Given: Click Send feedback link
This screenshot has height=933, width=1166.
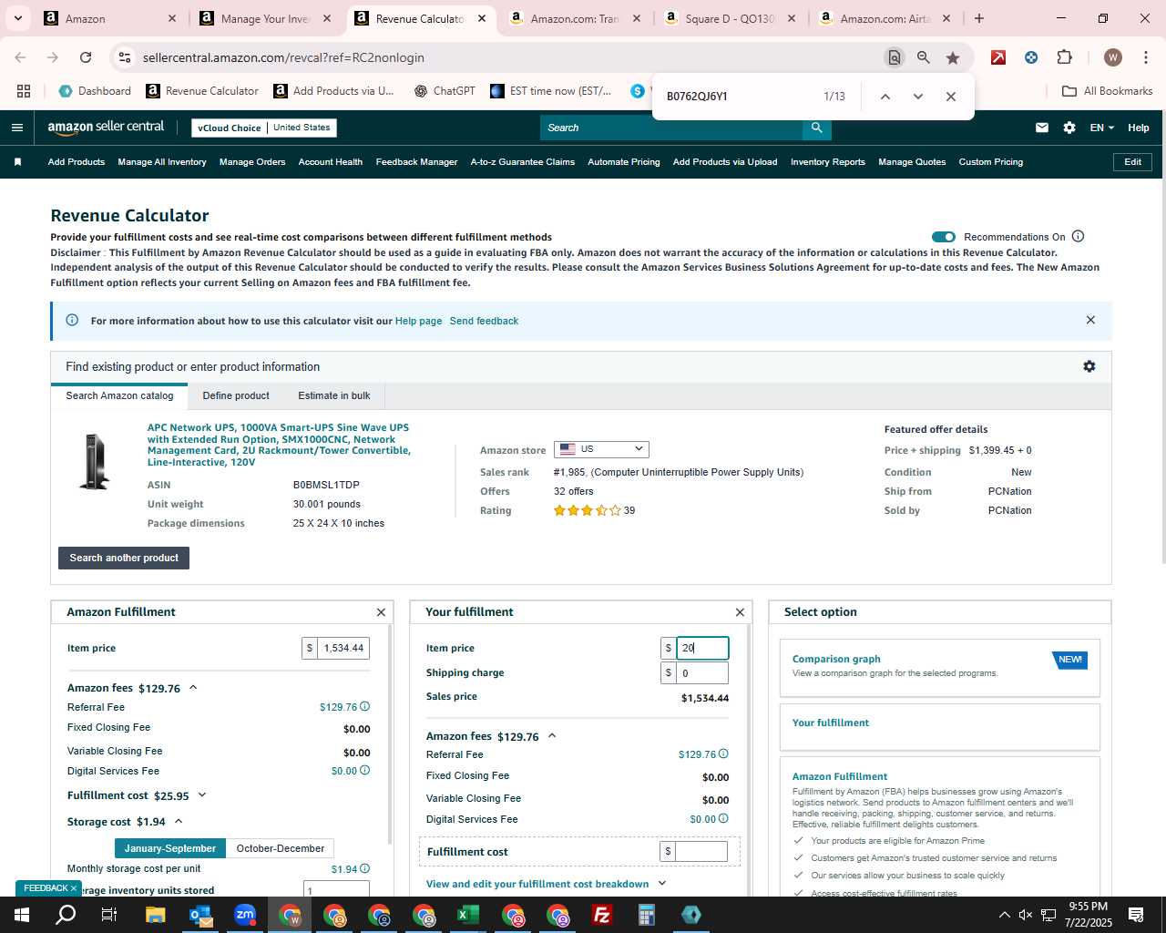Looking at the screenshot, I should (484, 321).
